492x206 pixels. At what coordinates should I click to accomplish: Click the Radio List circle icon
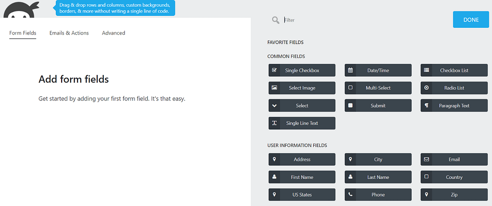coord(427,88)
